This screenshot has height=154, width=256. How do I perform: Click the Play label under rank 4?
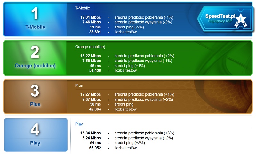tap(35, 143)
